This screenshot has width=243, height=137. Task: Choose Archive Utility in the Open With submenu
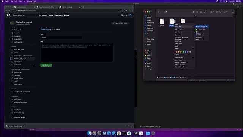click(x=202, y=30)
